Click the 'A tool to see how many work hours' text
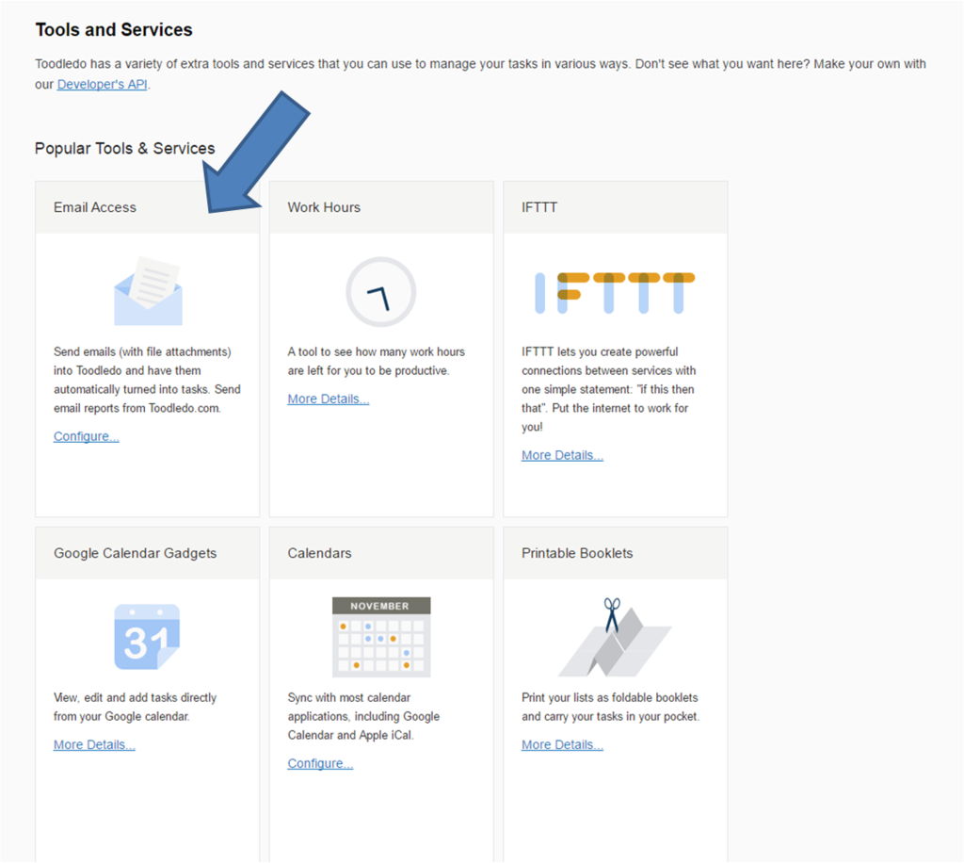Screen dimensions: 964x863 pos(377,361)
